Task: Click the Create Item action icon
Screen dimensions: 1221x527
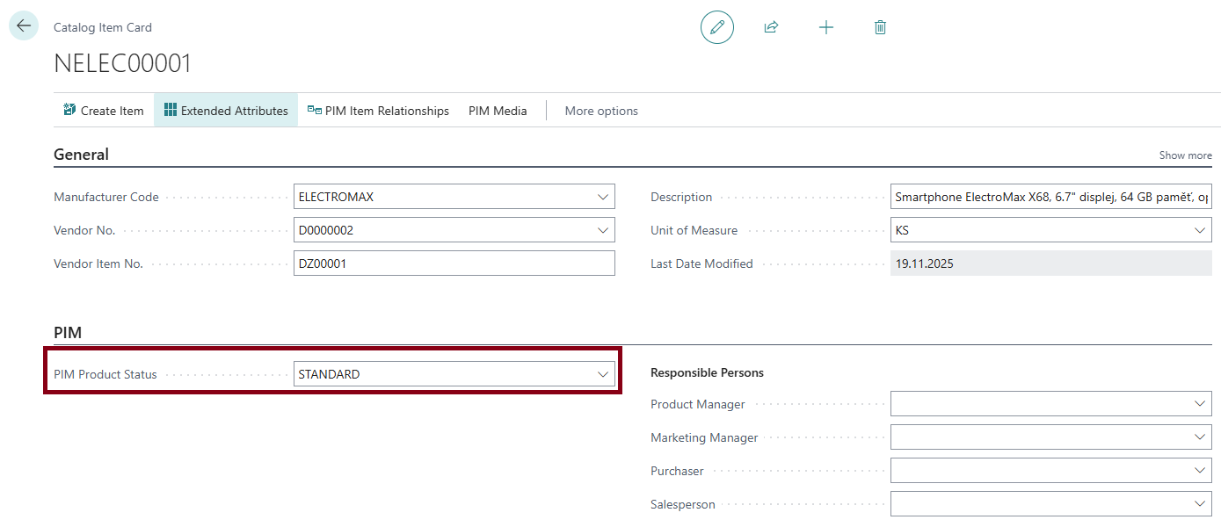Action: click(69, 109)
